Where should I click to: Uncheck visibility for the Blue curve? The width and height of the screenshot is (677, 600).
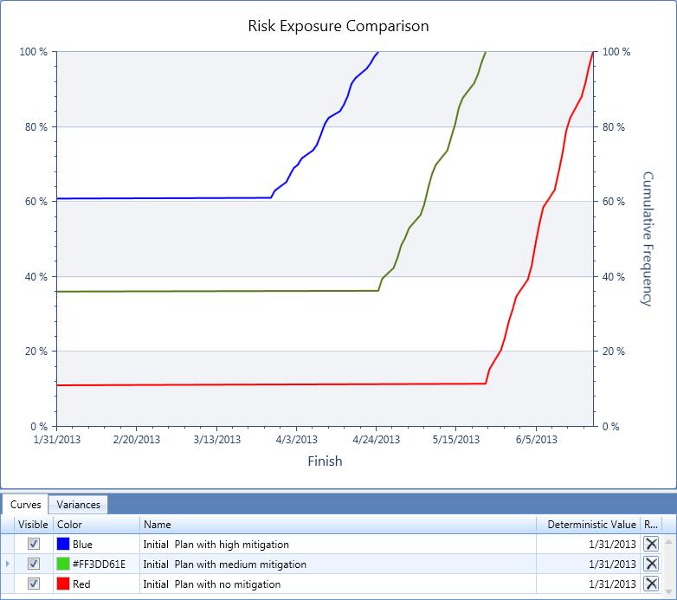pos(34,544)
